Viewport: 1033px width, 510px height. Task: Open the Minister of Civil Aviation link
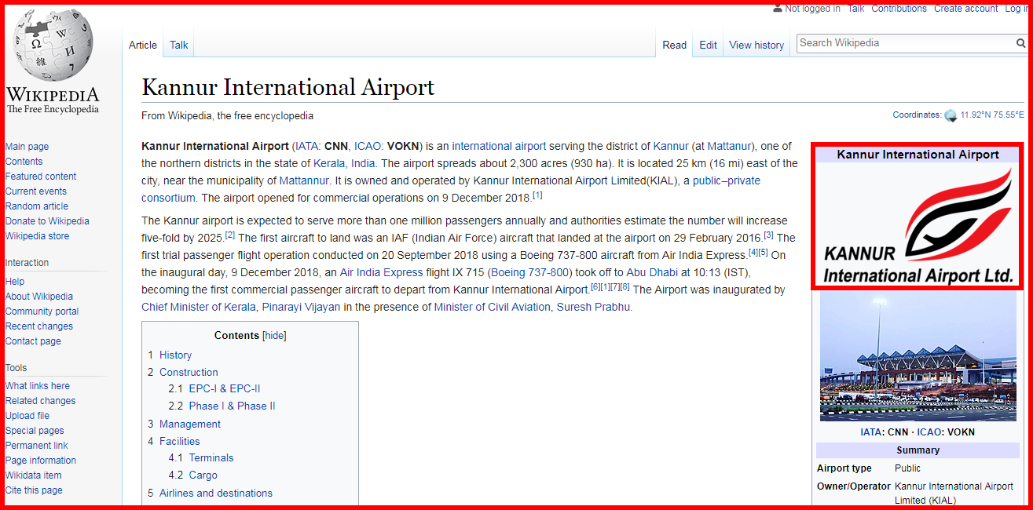(x=493, y=308)
